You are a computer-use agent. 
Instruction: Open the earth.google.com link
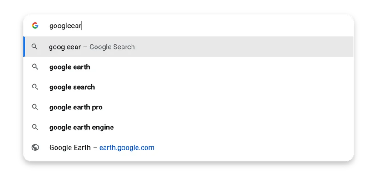click(x=127, y=148)
